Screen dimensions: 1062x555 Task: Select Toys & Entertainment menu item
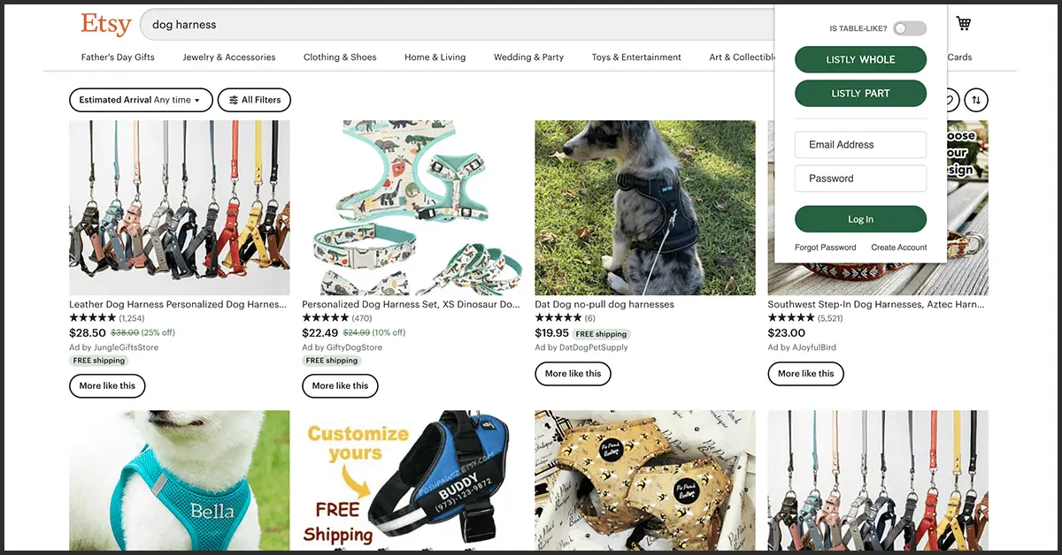click(636, 57)
